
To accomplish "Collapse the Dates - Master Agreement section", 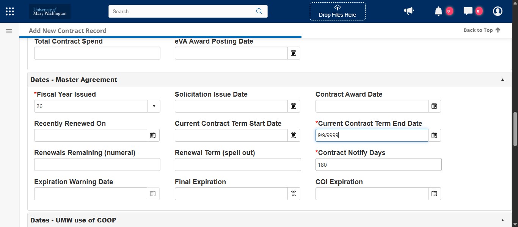I will (502, 80).
